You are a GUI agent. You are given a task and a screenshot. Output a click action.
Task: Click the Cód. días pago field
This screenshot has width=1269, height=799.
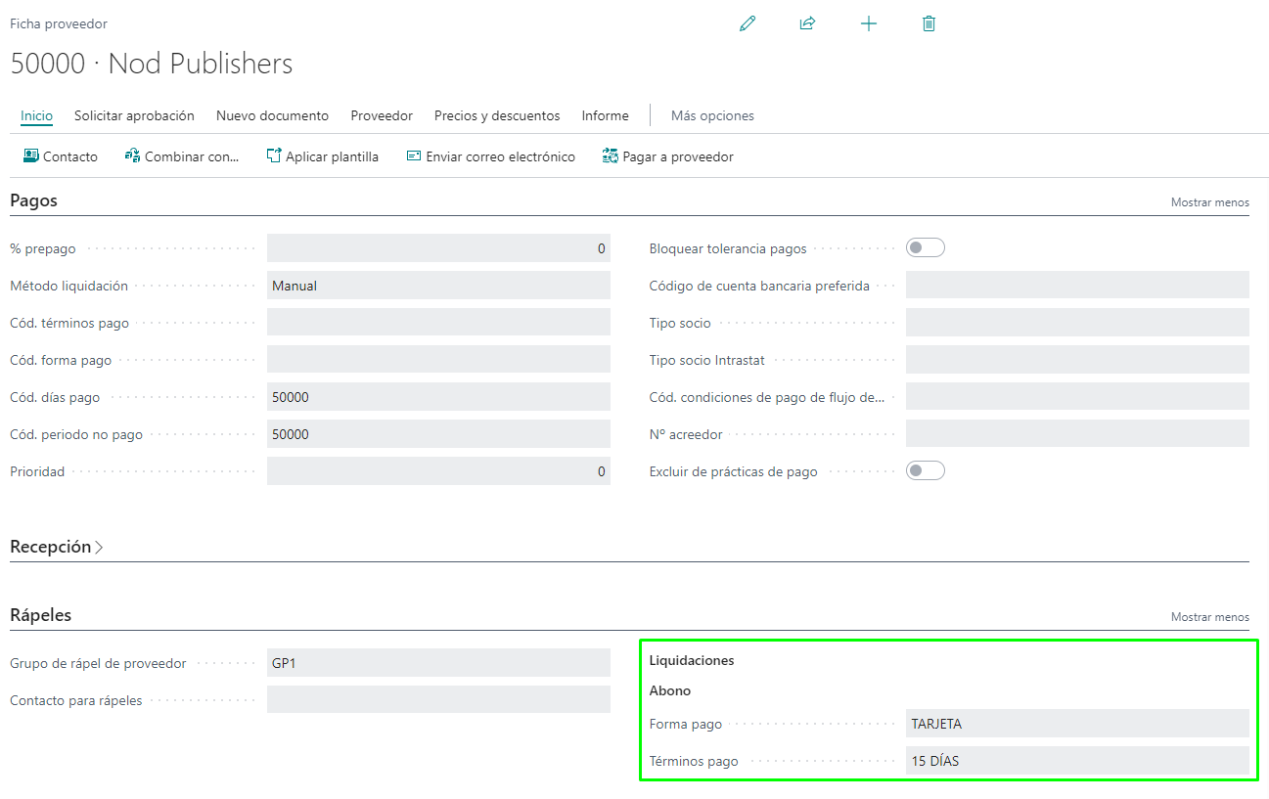point(438,397)
